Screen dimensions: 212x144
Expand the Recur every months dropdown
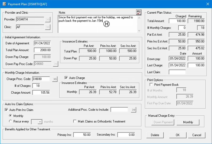(40, 122)
